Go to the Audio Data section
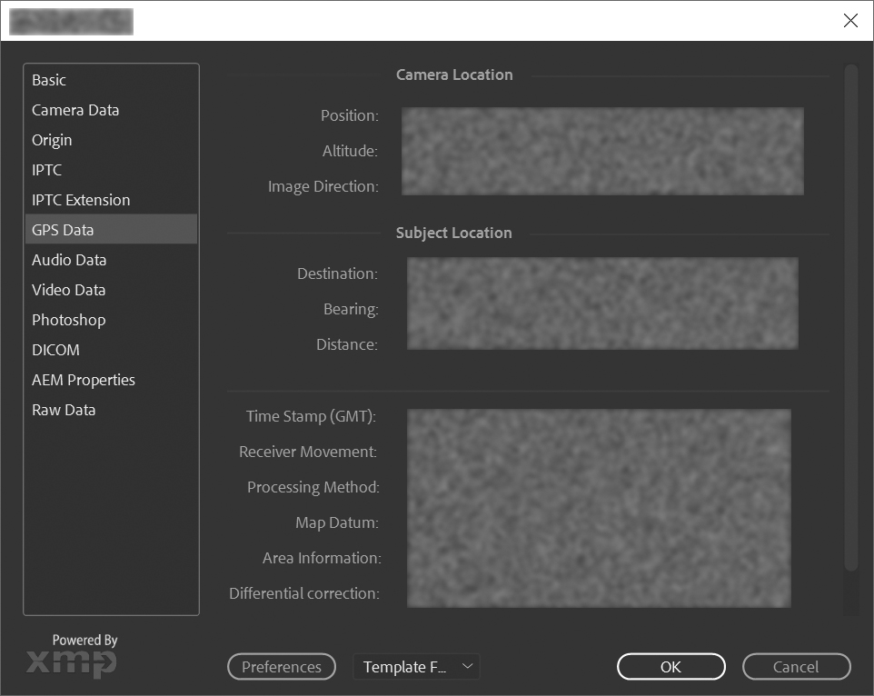Image resolution: width=874 pixels, height=696 pixels. [x=69, y=260]
